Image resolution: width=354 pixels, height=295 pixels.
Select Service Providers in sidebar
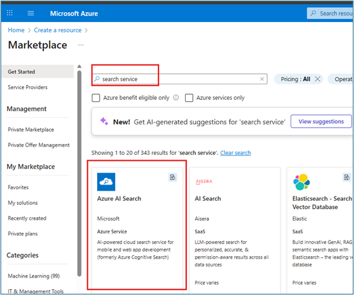click(28, 88)
